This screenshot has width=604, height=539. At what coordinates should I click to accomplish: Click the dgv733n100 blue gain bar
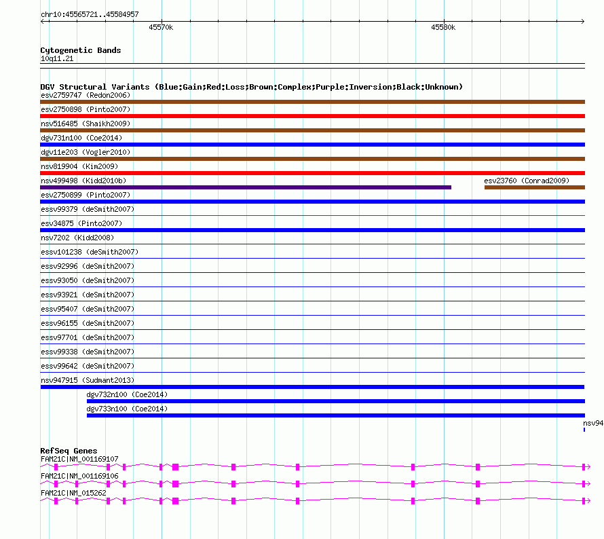(336, 415)
